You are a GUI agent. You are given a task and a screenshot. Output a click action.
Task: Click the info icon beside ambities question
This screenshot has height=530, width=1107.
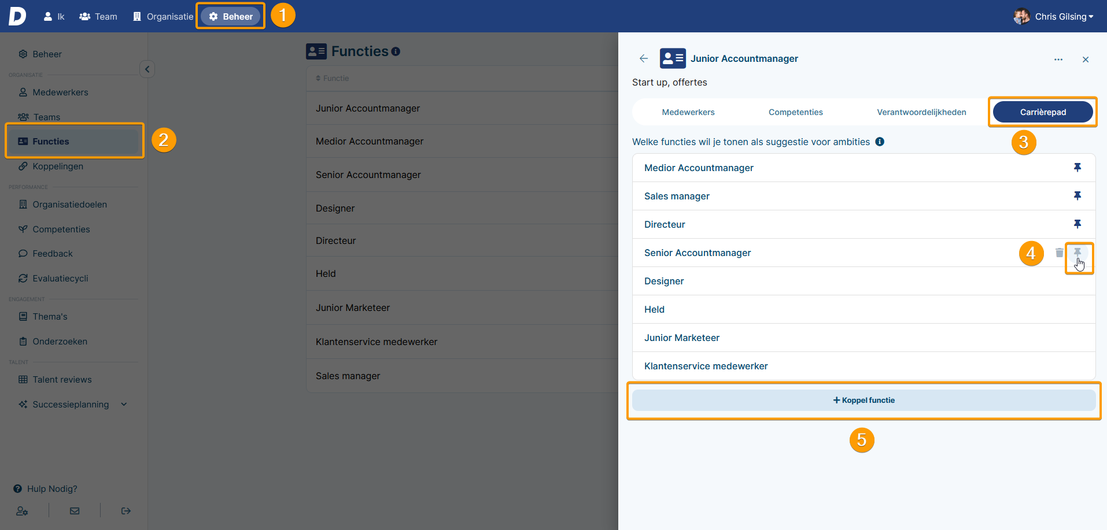click(880, 142)
